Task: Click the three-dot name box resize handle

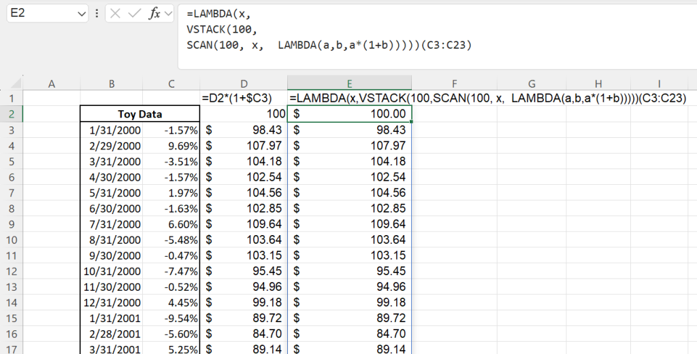Action: tap(97, 14)
